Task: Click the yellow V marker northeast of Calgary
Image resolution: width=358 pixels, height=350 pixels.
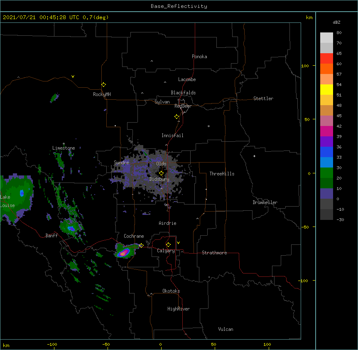Action: pyautogui.click(x=178, y=243)
